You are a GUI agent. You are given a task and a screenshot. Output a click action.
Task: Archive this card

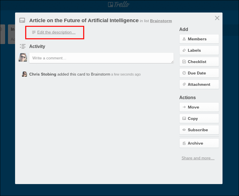(199, 143)
